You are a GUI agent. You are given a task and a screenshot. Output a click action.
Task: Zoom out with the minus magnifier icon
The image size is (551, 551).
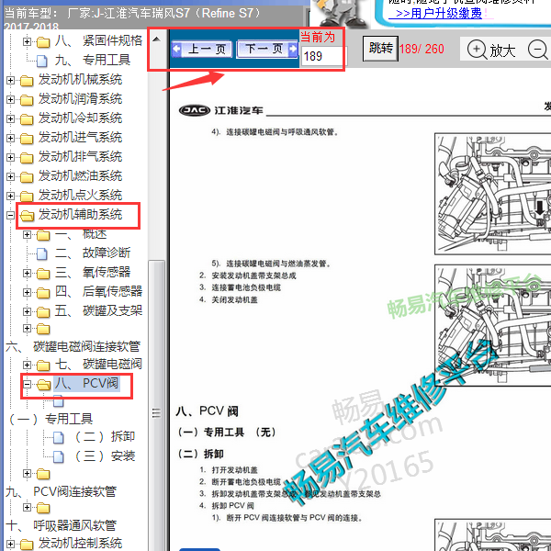click(x=537, y=50)
